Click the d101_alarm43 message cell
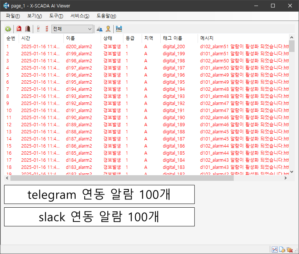Screen dimensions: 299x254 click(x=244, y=167)
